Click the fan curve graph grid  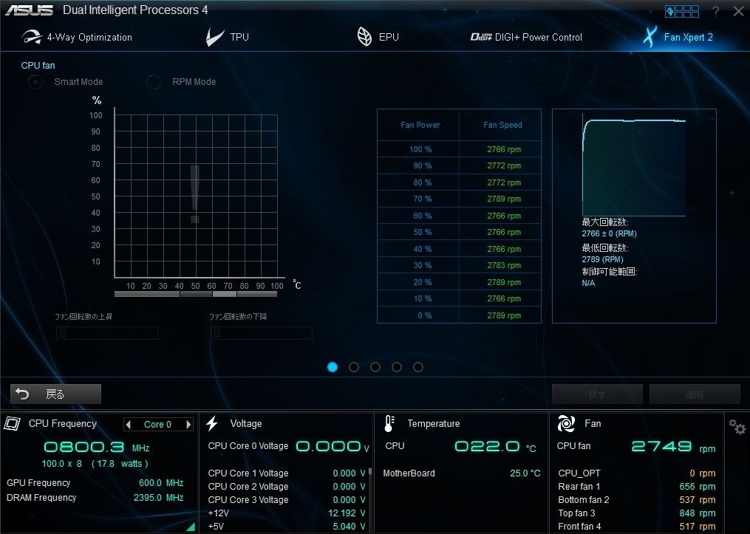point(196,196)
